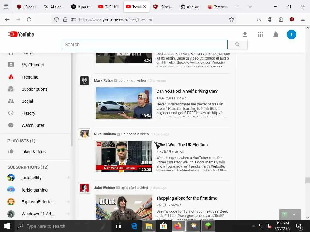This screenshot has width=310, height=232.
Task: Click the Liked Videos thumbs-up icon
Action: pyautogui.click(x=11, y=151)
